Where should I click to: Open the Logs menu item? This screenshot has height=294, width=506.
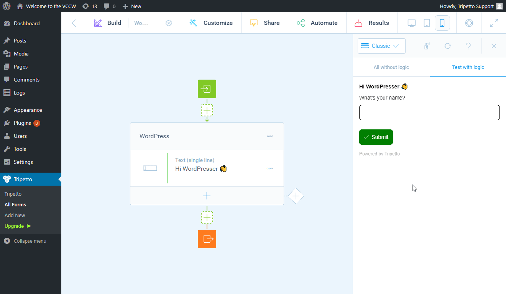[31, 93]
